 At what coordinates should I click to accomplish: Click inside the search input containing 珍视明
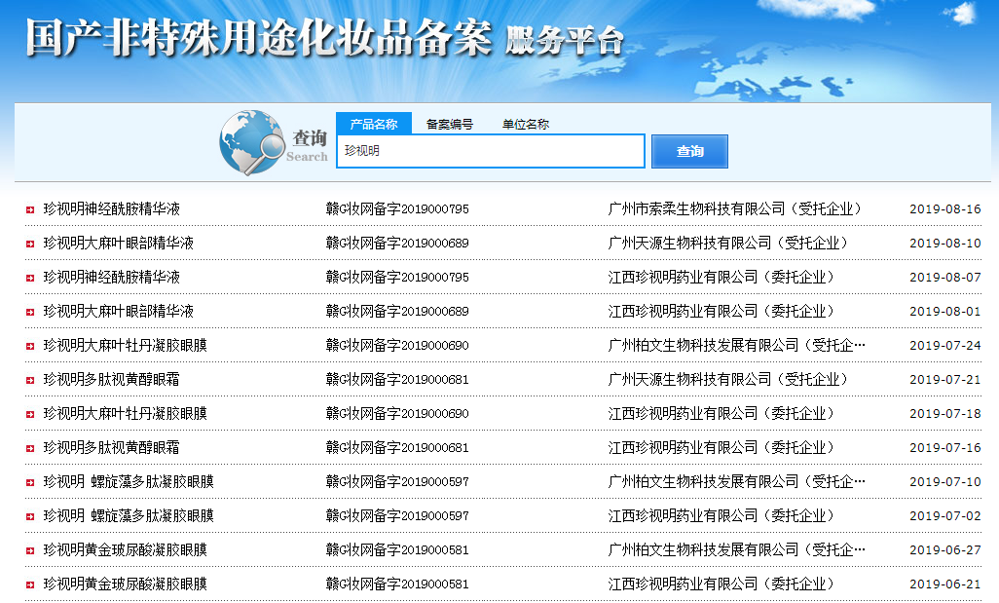point(490,151)
